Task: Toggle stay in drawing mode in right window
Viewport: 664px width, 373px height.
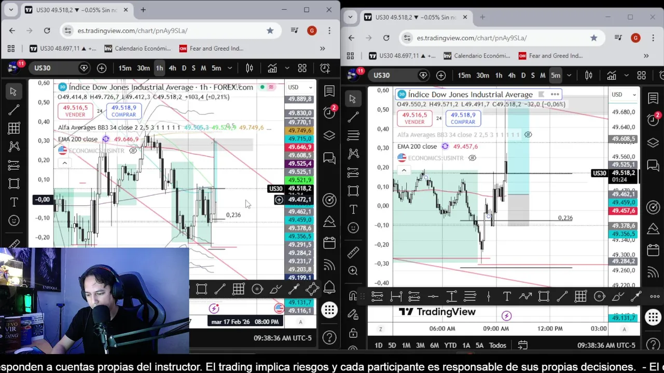Action: click(353, 314)
